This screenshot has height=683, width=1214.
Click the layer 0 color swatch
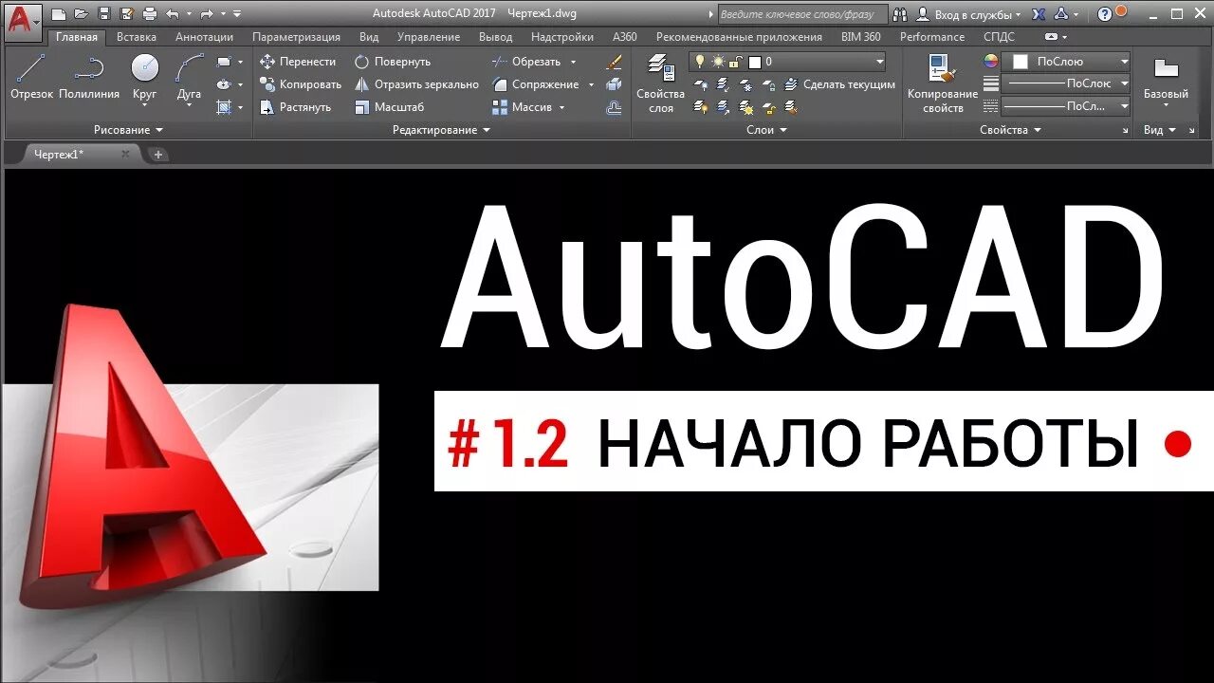pos(755,62)
